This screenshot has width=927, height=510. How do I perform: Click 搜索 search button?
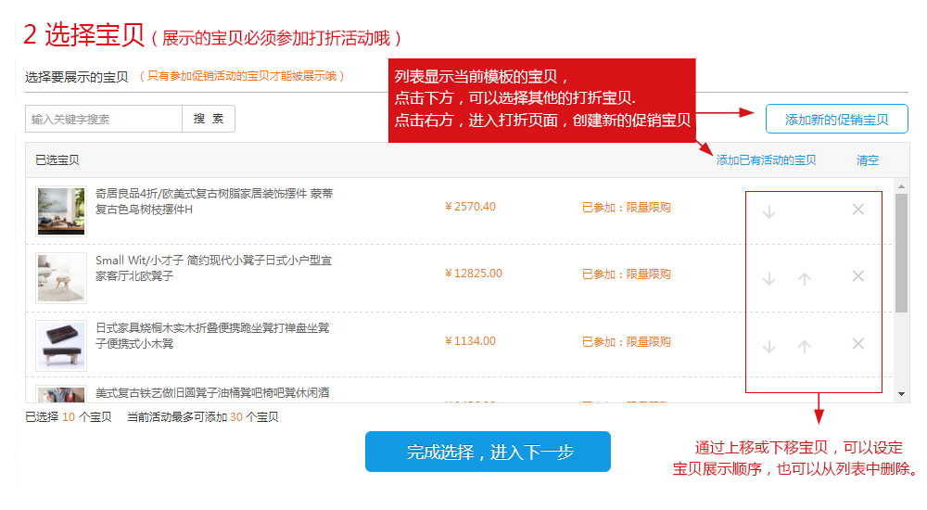click(x=208, y=119)
